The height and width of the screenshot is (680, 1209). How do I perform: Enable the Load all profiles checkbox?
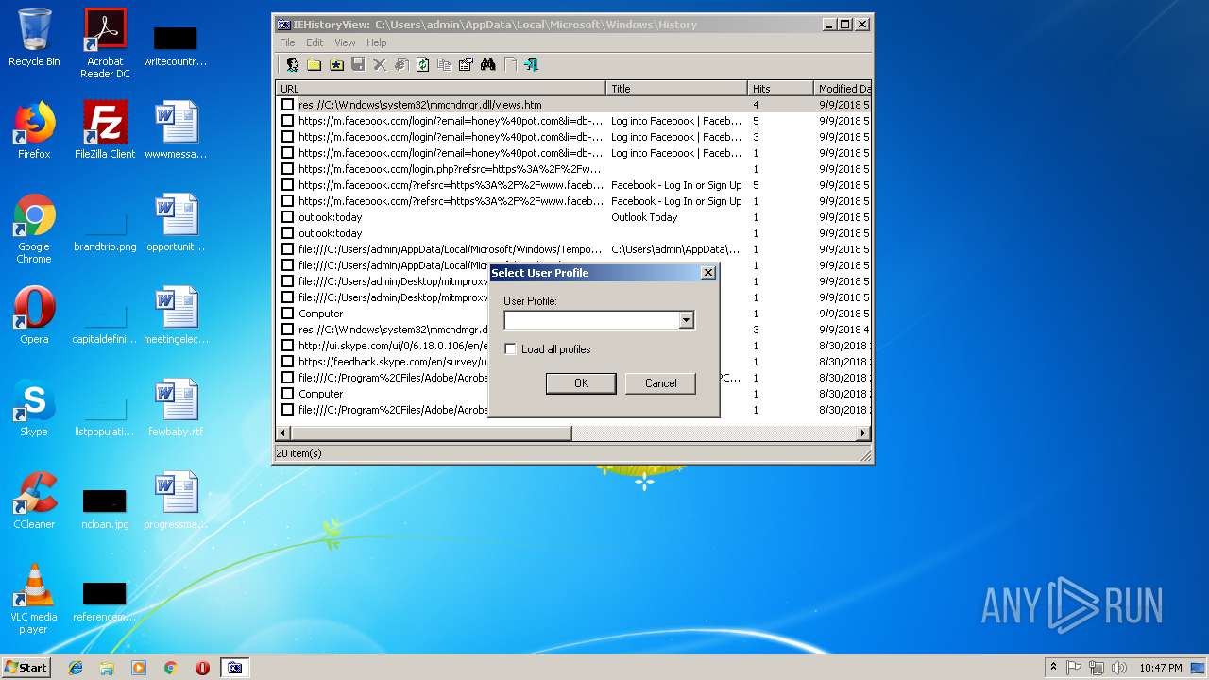pyautogui.click(x=511, y=349)
